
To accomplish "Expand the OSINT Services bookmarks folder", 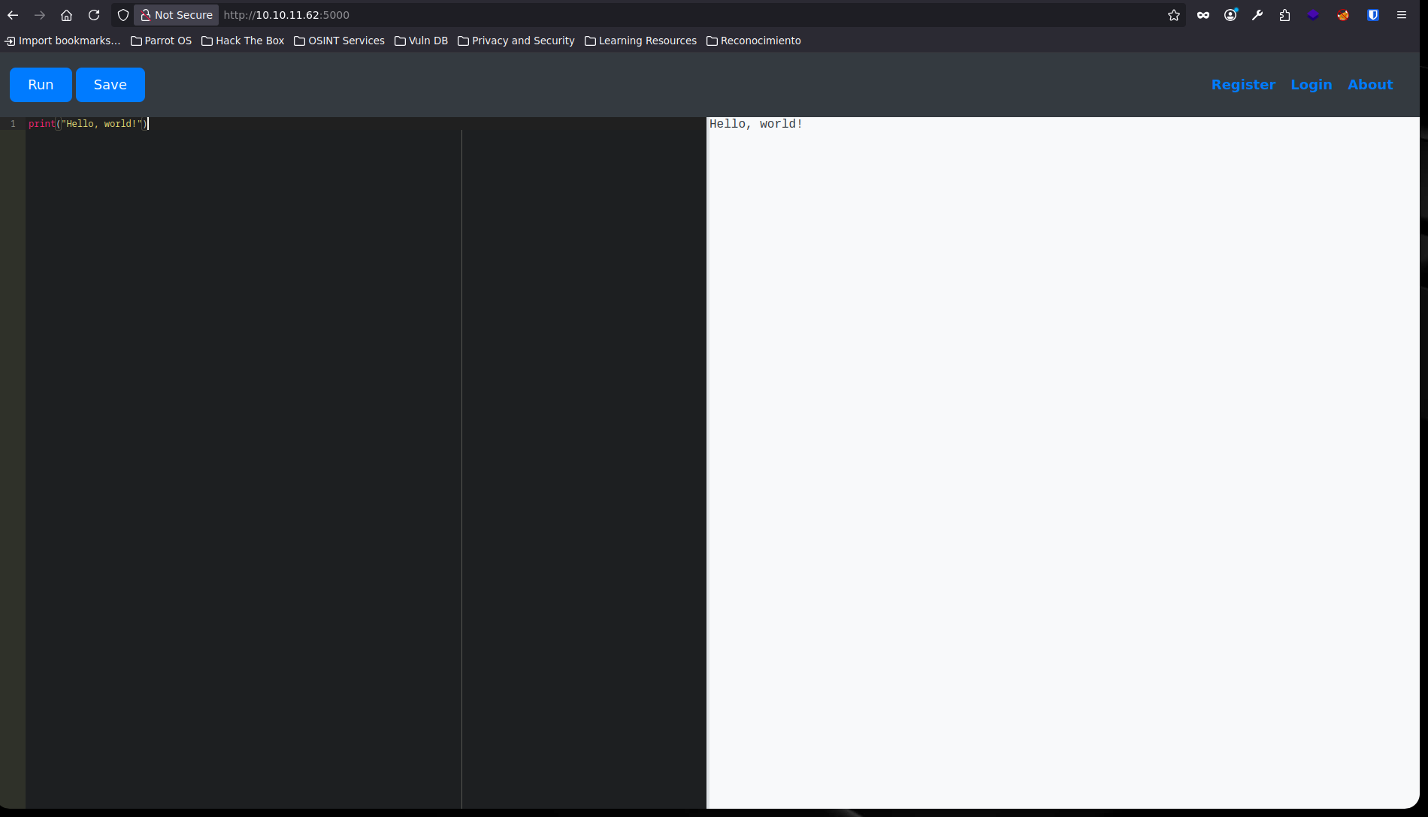I will pyautogui.click(x=339, y=41).
